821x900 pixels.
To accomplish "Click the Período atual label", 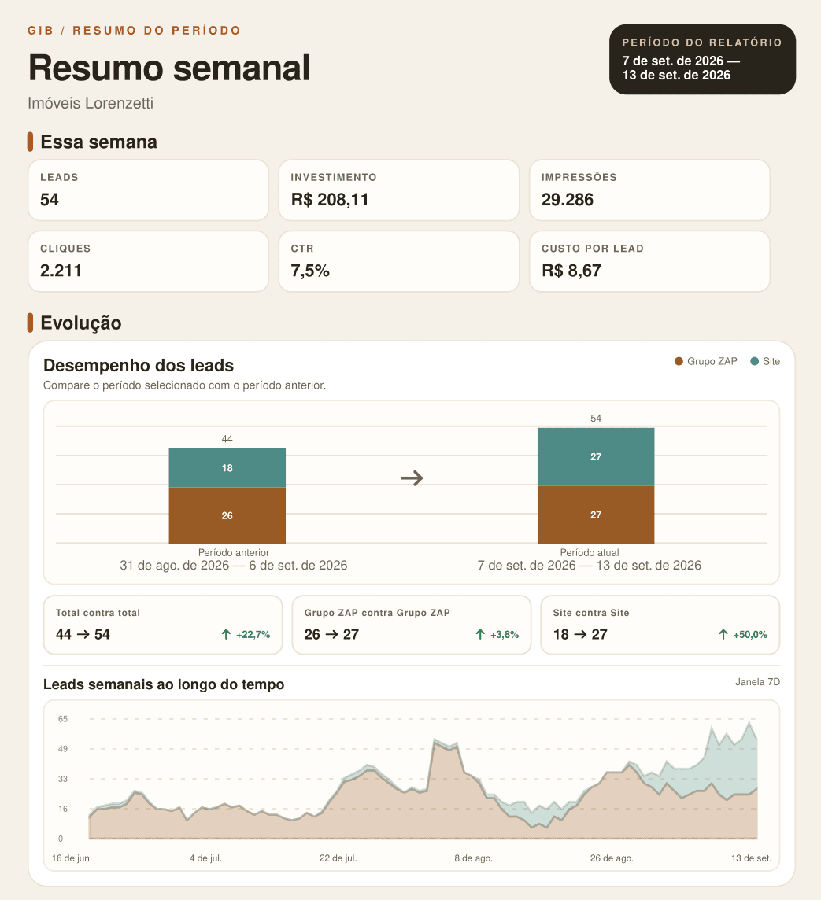I will click(x=590, y=553).
